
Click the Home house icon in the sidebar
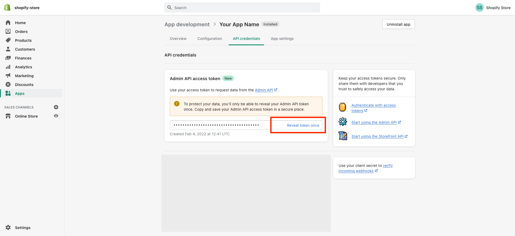pyautogui.click(x=8, y=23)
